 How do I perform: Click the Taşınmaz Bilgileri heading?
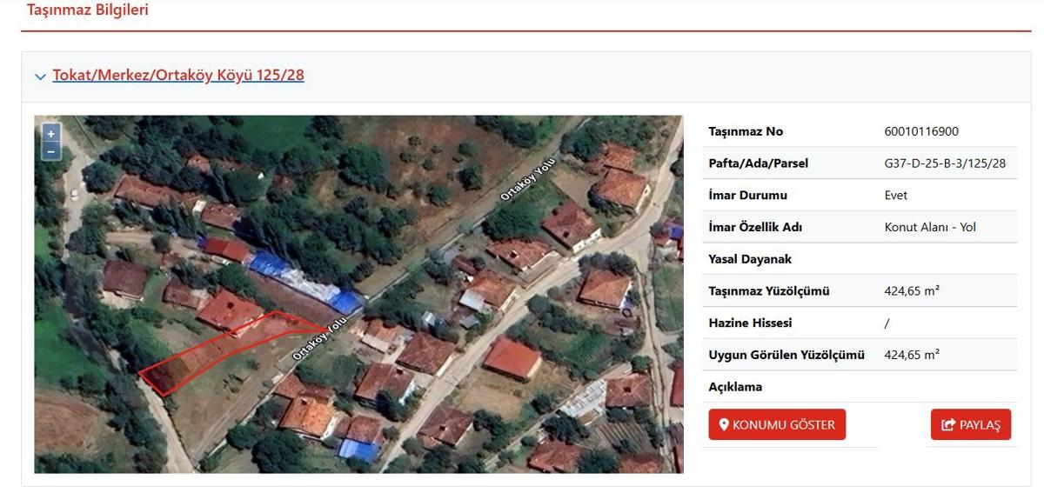(x=88, y=10)
